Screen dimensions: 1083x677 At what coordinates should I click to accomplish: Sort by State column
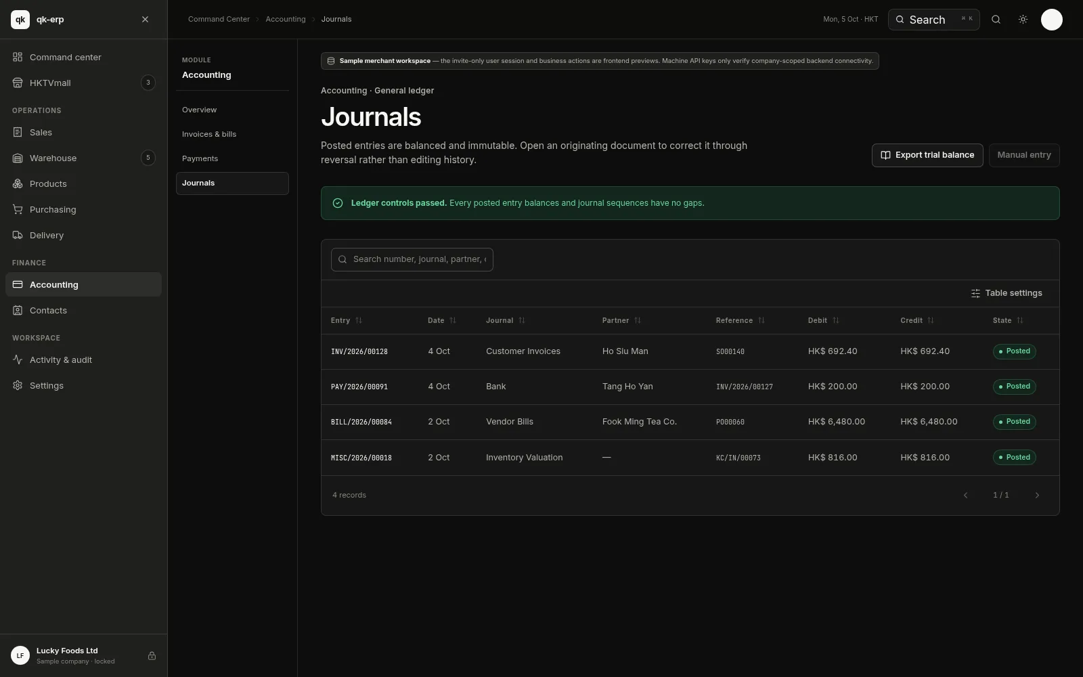point(1009,320)
